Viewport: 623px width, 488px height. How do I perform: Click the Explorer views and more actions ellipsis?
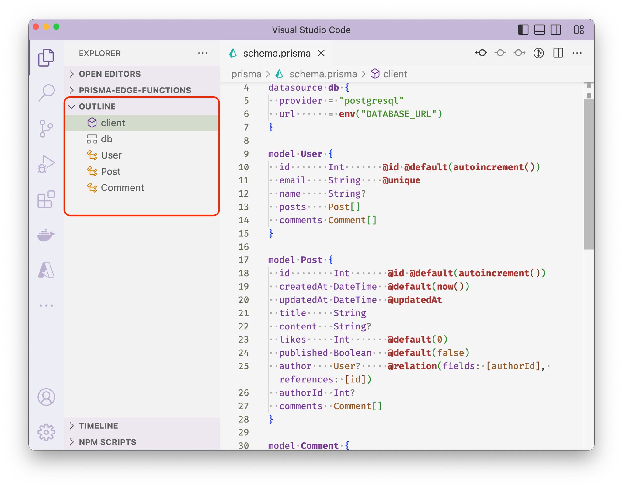(203, 53)
